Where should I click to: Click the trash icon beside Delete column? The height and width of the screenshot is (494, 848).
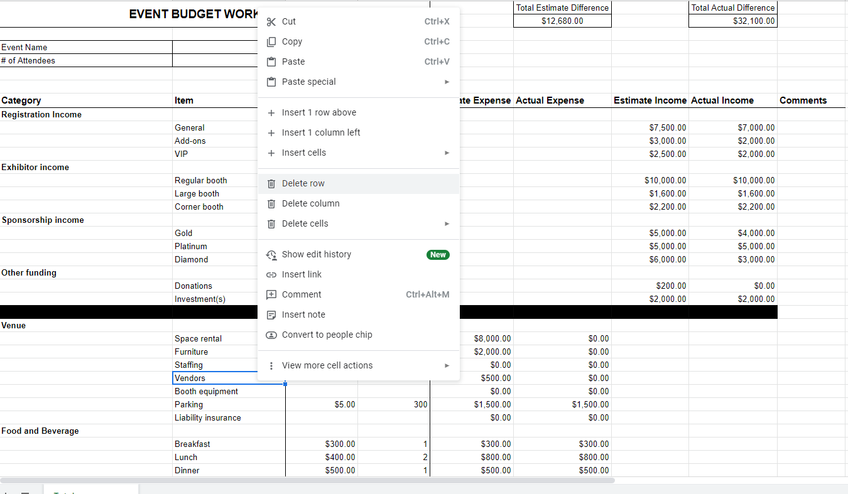[271, 203]
